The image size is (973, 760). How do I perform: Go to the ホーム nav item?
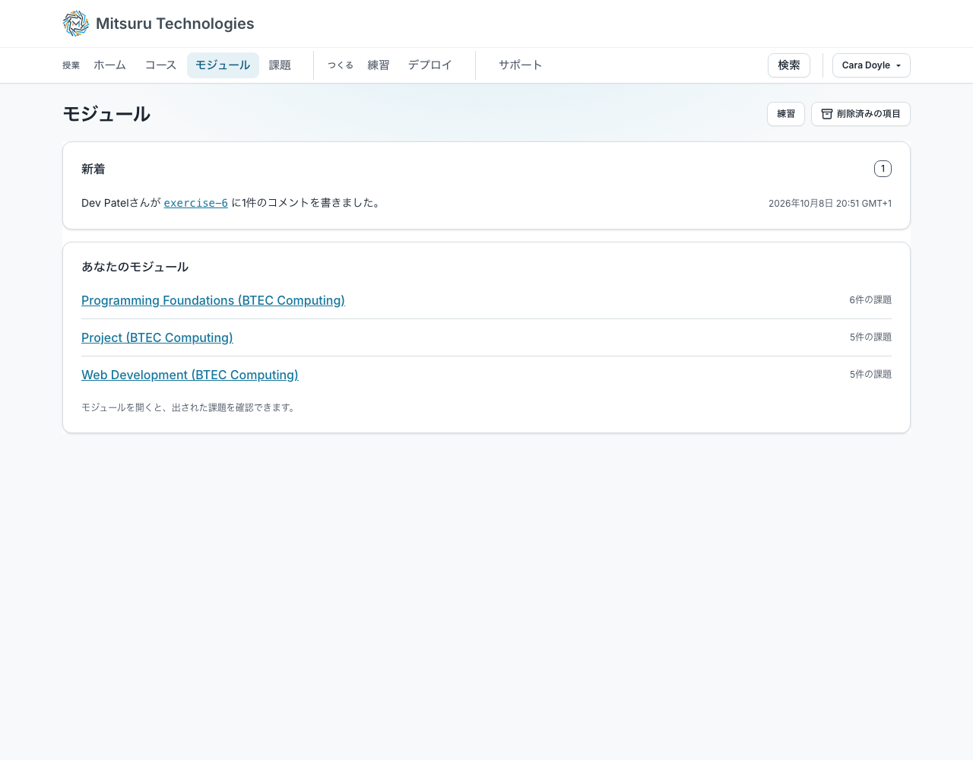tap(109, 65)
